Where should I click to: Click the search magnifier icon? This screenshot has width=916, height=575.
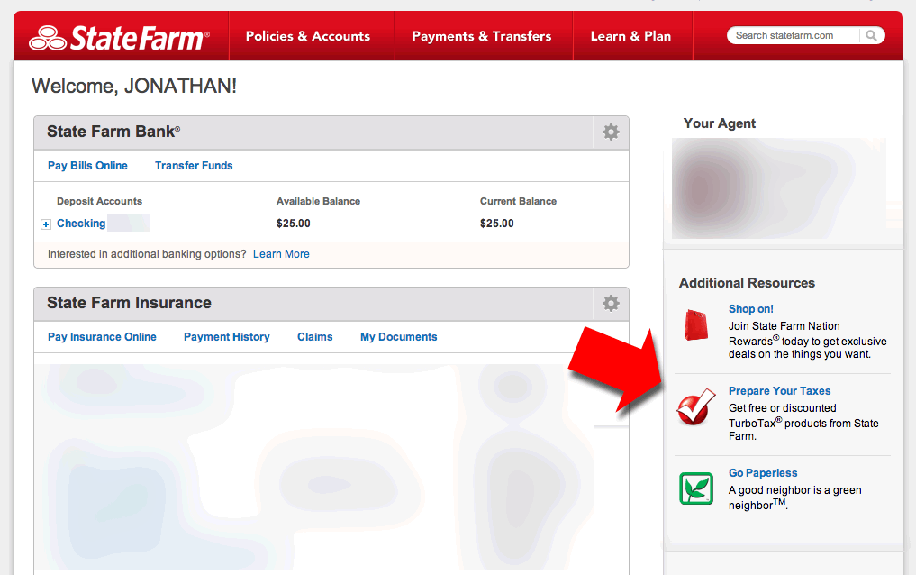pos(871,36)
